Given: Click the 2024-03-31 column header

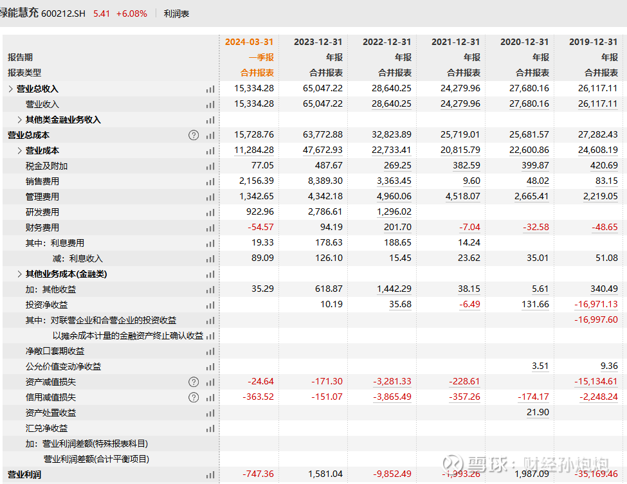Looking at the screenshot, I should [x=250, y=41].
